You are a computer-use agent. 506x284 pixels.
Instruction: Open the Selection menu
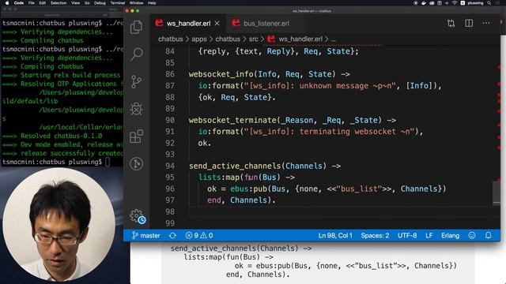pos(59,3)
